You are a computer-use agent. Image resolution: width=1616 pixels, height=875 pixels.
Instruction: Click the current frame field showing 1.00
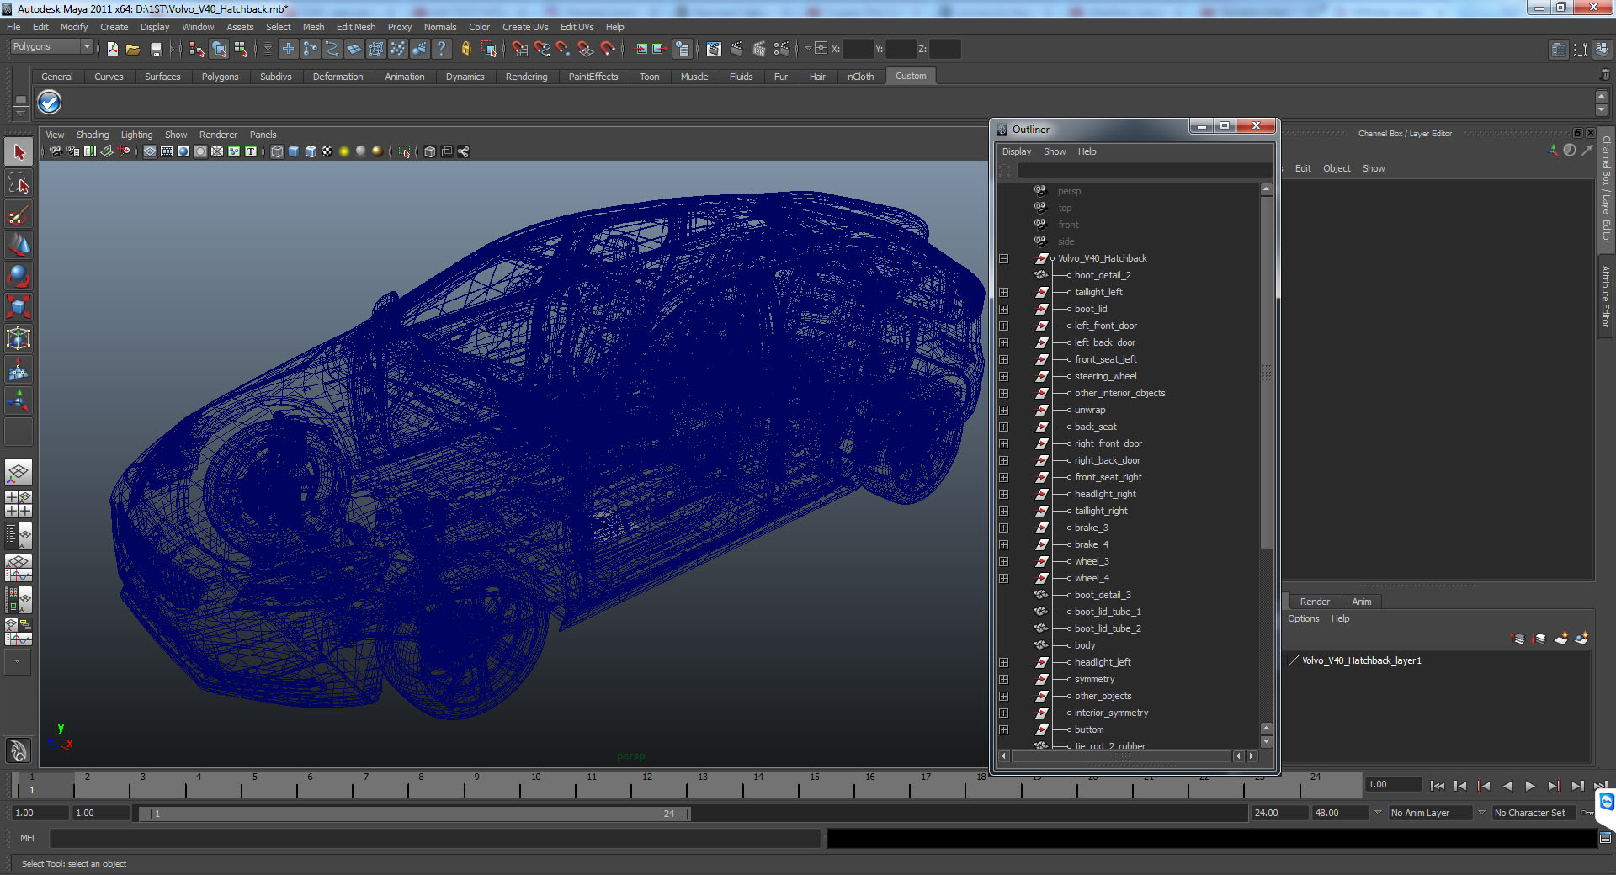pos(1393,784)
